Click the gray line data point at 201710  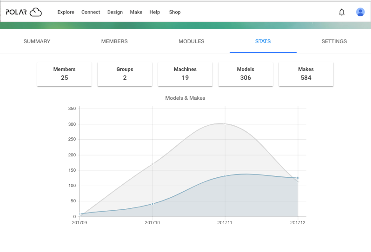tap(152, 164)
